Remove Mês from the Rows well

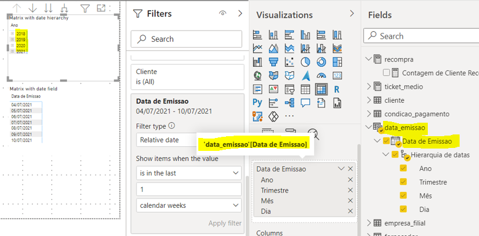tap(350, 201)
